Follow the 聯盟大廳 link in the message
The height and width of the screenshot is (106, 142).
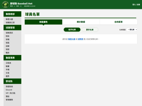[72, 39]
